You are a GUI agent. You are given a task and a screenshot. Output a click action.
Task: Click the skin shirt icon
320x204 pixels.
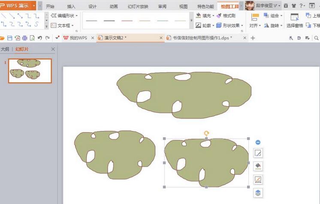[x=294, y=6]
